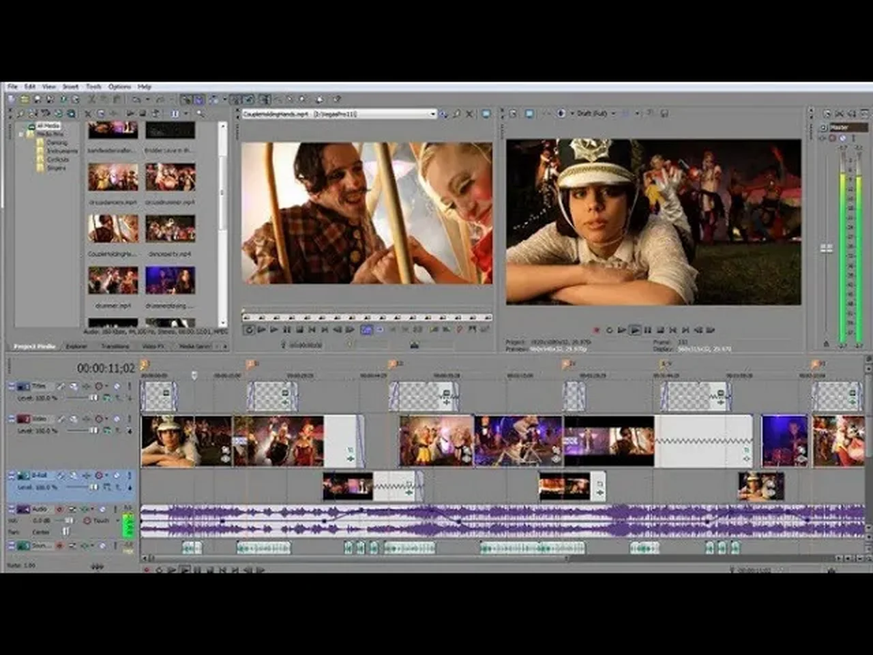Expand the Media Bins tree node
Screen dimensions: 873x655
pos(22,134)
